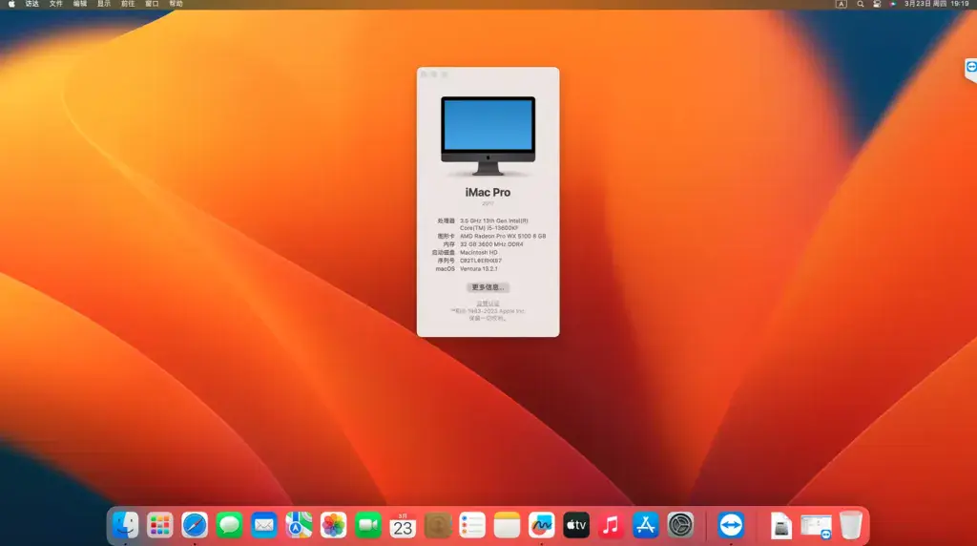Open Reminders from the Dock
The image size is (977, 546).
[x=472, y=525]
